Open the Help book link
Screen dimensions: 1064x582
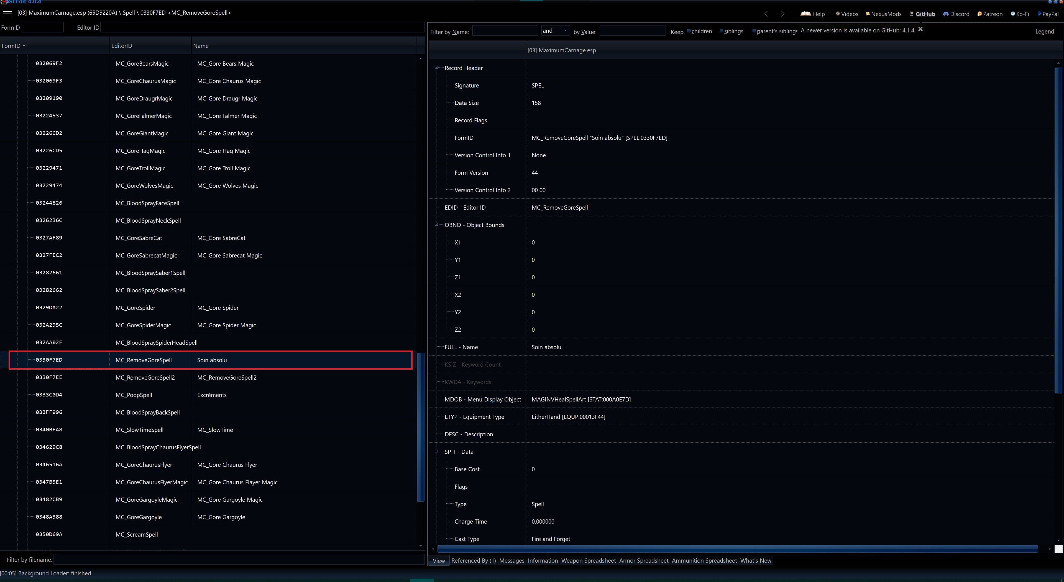pos(812,14)
